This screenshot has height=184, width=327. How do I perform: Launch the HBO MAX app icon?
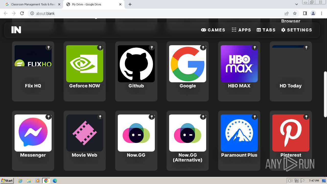[x=239, y=64]
